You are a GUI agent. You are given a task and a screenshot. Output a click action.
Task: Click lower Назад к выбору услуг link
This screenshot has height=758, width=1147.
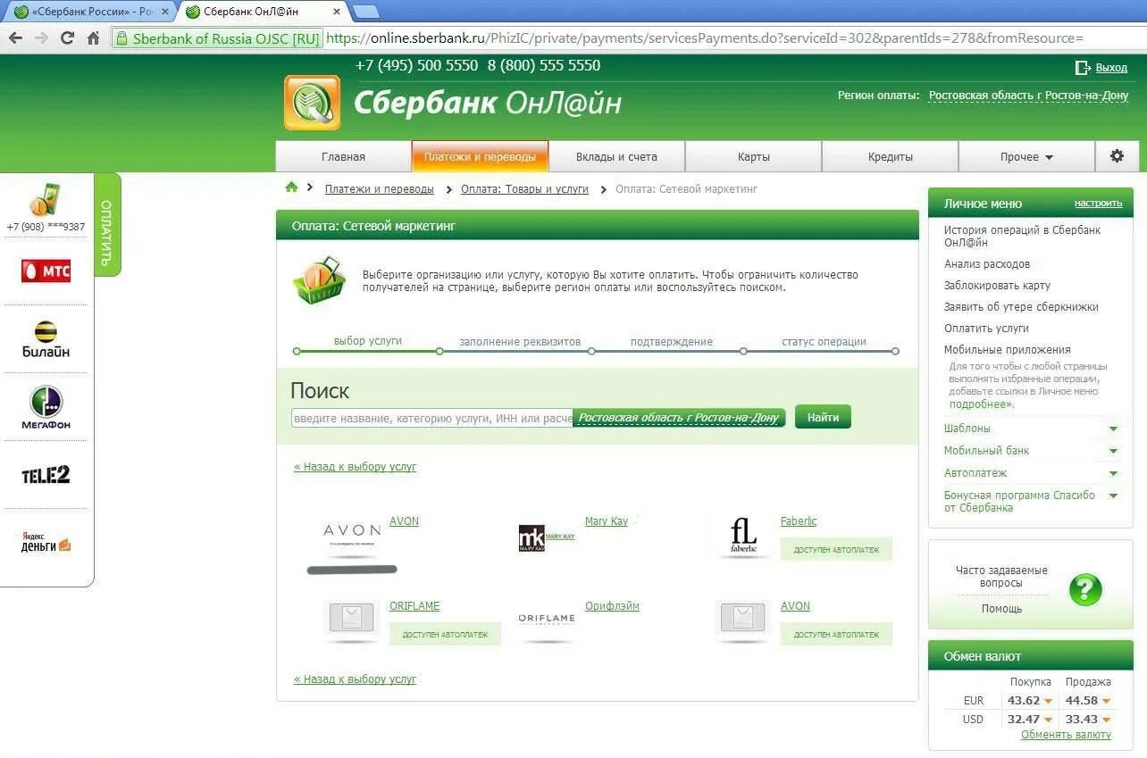(x=355, y=679)
